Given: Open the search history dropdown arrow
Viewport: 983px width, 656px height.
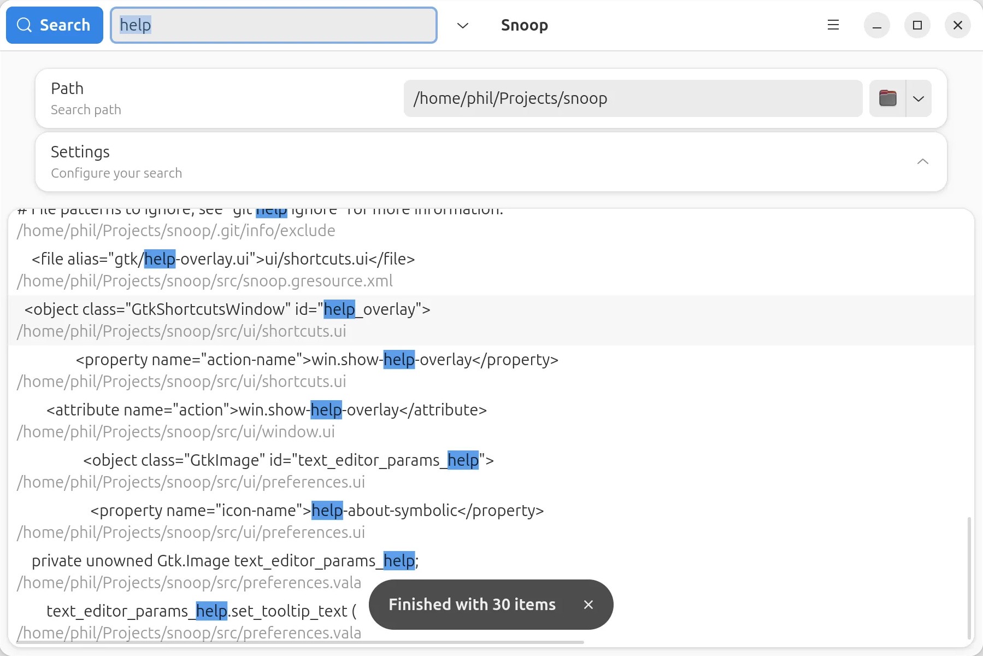Looking at the screenshot, I should (x=462, y=26).
